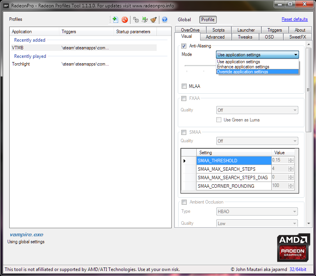This screenshot has height=276, width=316.
Task: Click the SMAA_THRESHOLD value field 0.15
Action: coord(280,160)
